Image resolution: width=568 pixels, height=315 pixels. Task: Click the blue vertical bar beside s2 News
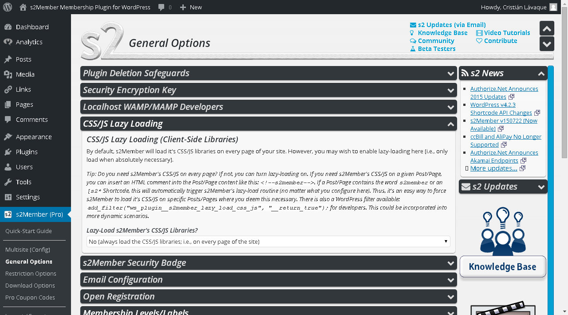[551, 190]
